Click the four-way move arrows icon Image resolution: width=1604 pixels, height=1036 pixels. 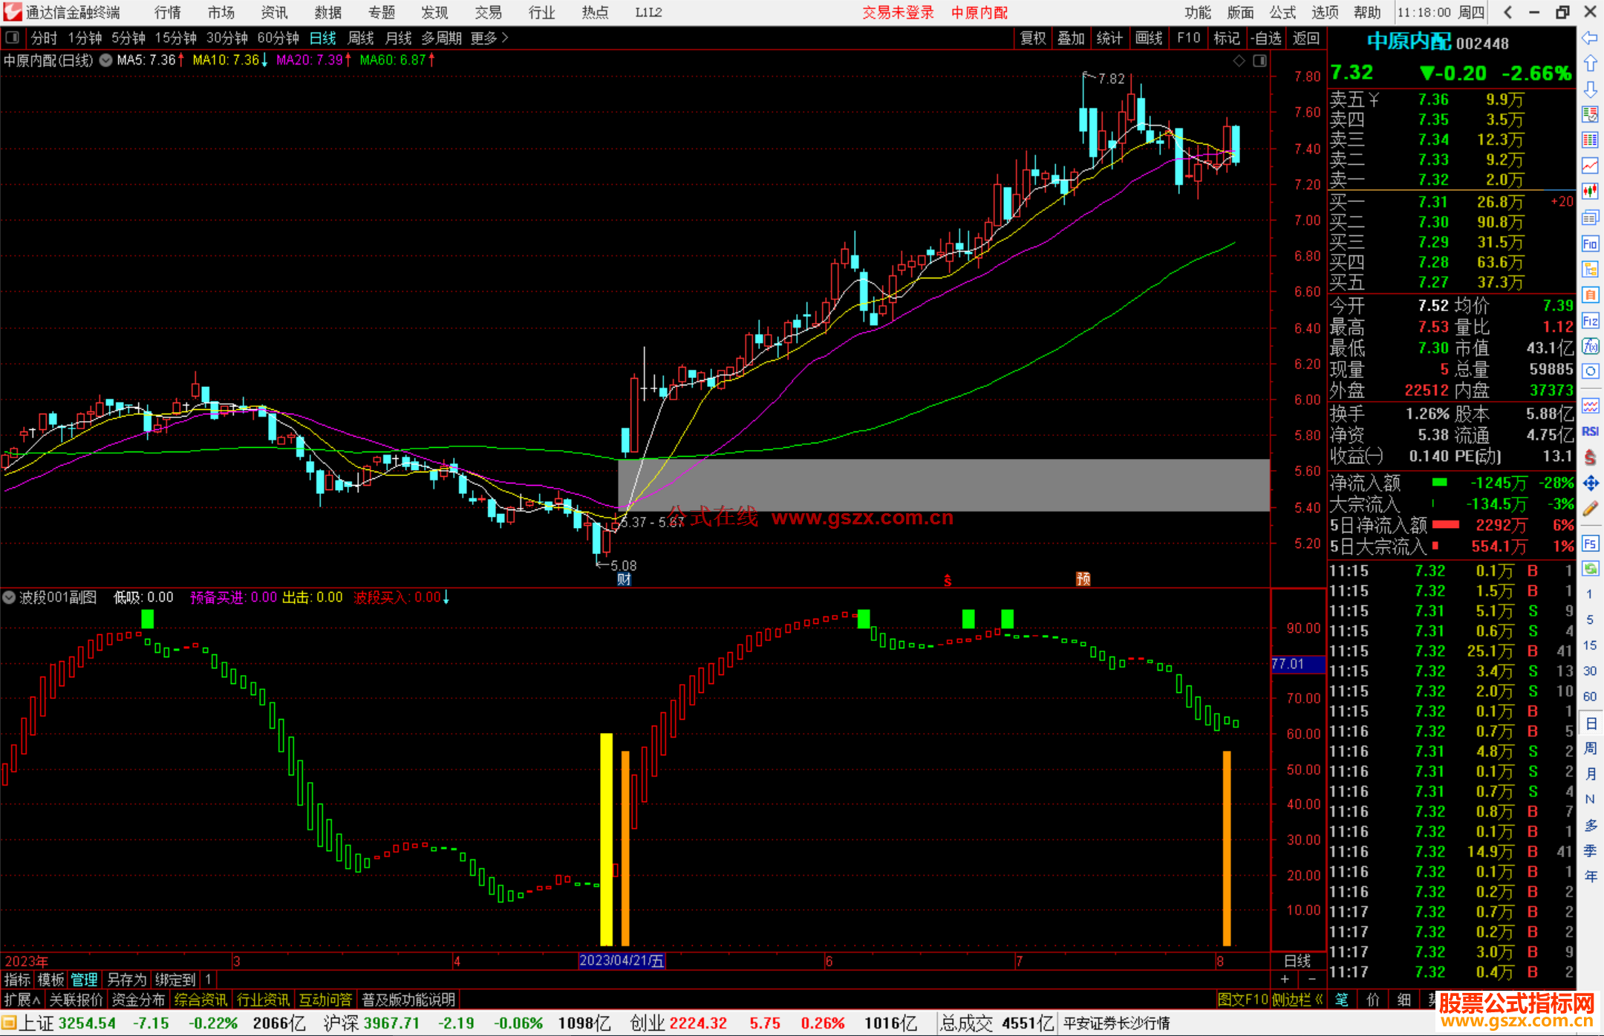pos(1590,483)
